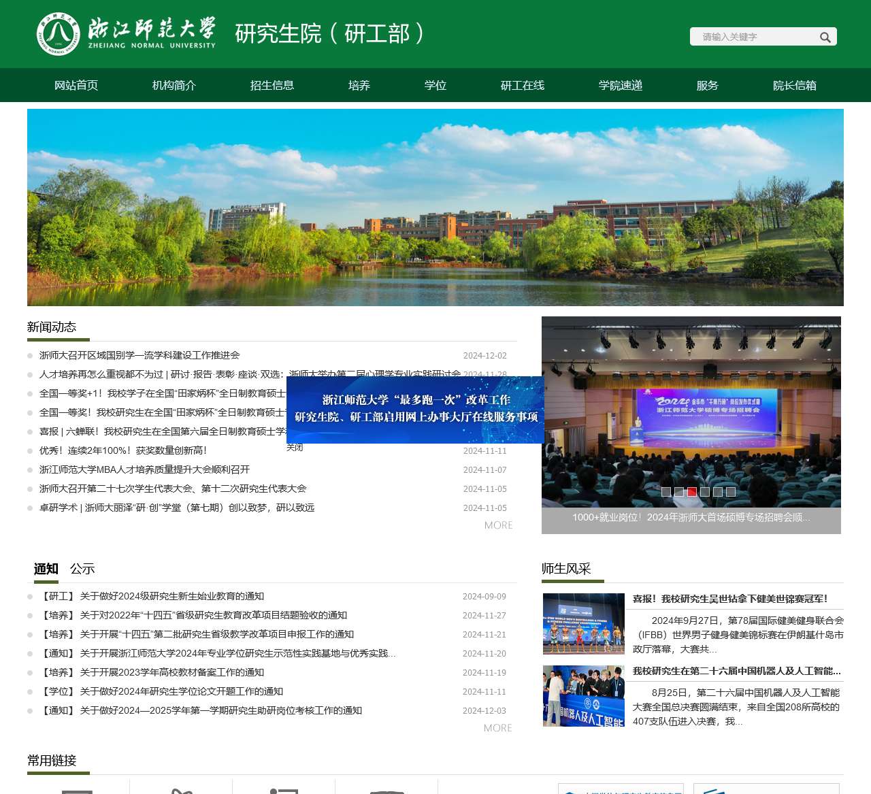Screen dimensions: 871x794
Task: Open news 人才培养再怎么重视都不为过
Action: (250, 374)
